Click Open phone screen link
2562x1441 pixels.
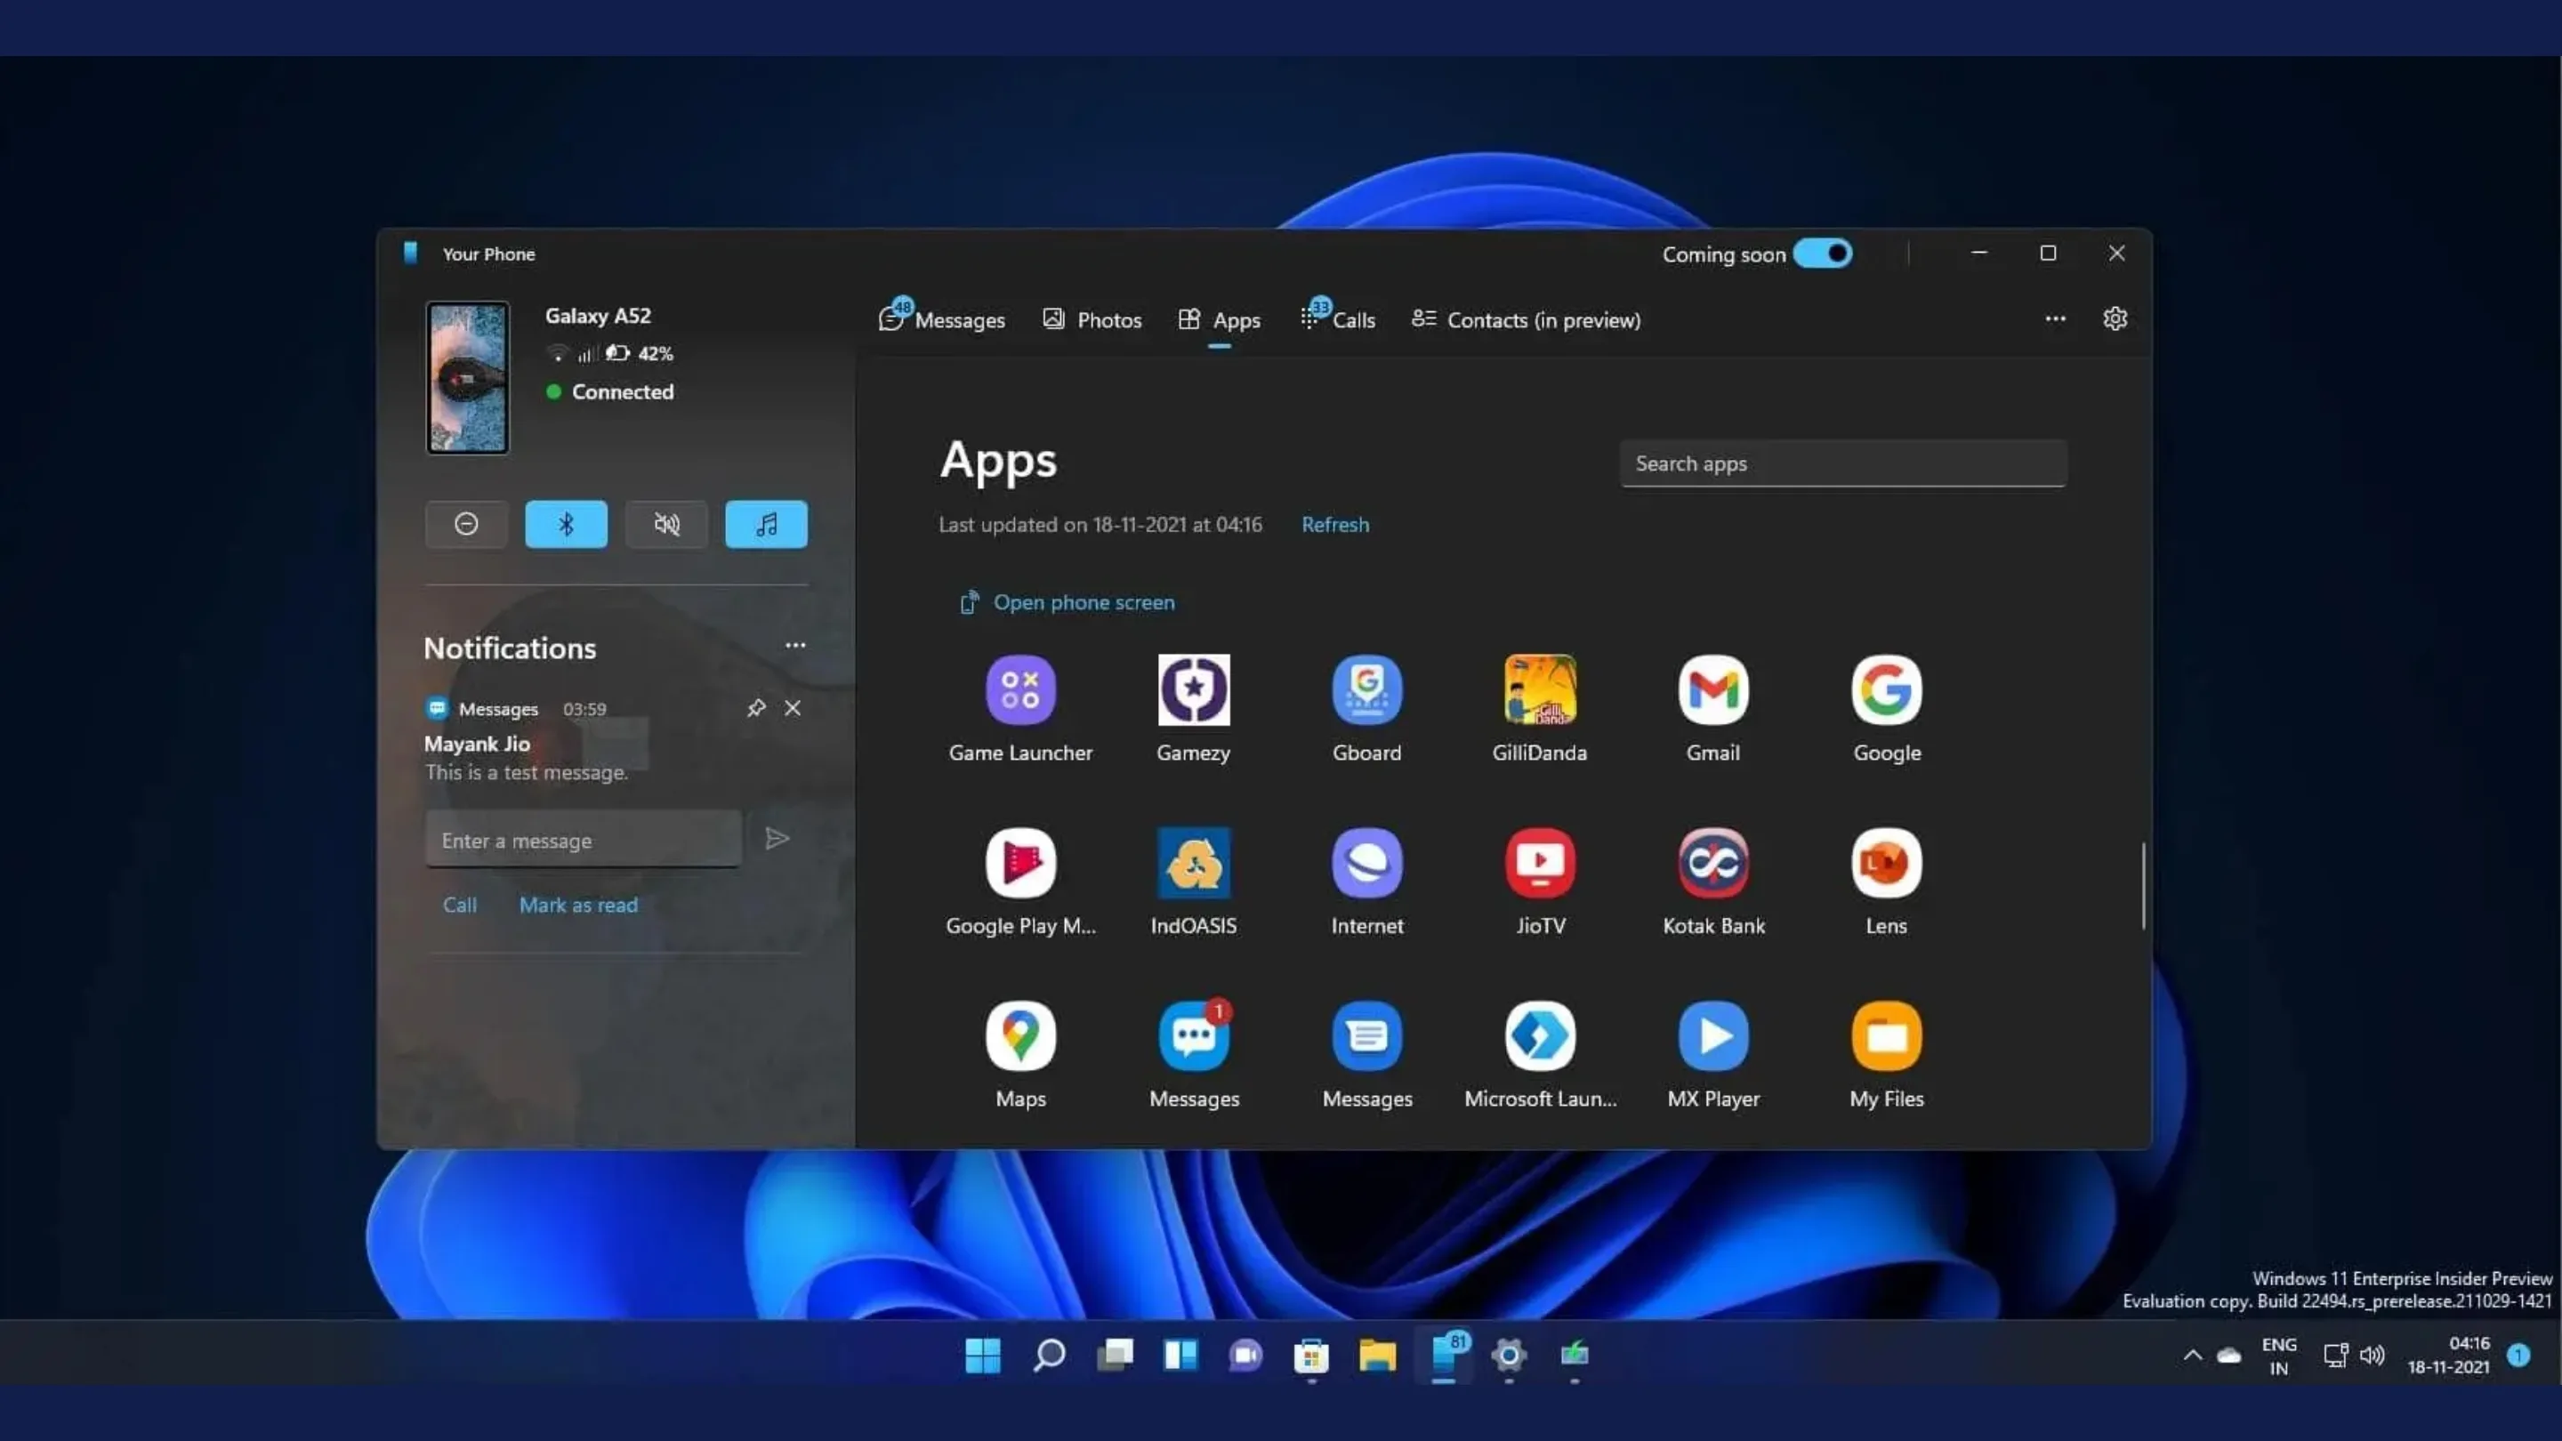[1067, 603]
